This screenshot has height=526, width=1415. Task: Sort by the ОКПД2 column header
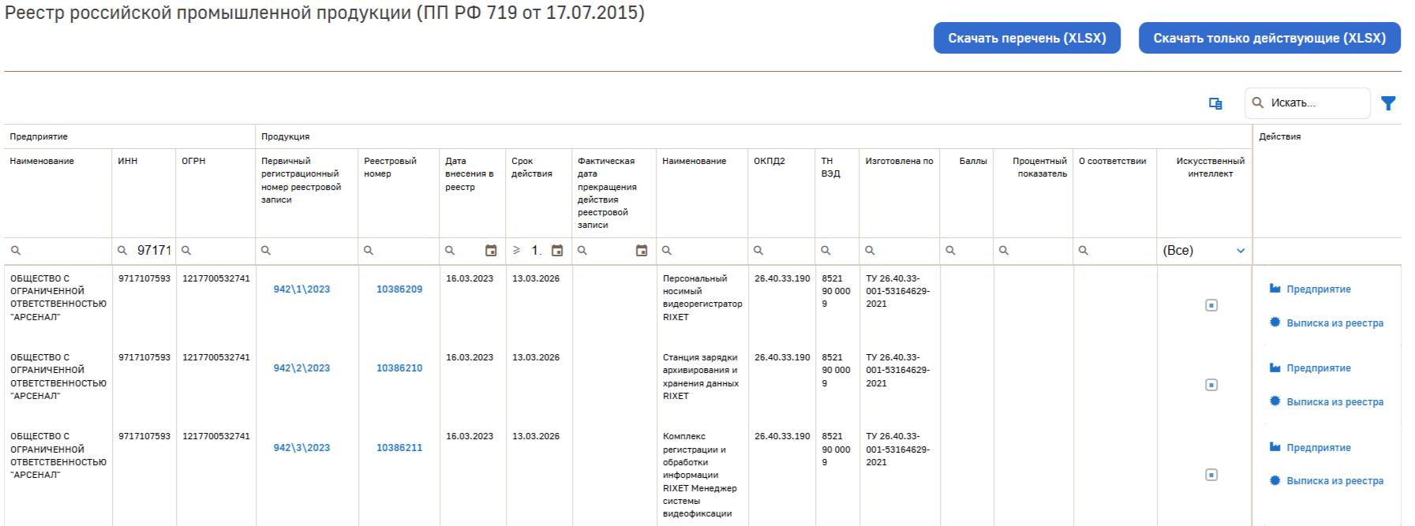[769, 161]
